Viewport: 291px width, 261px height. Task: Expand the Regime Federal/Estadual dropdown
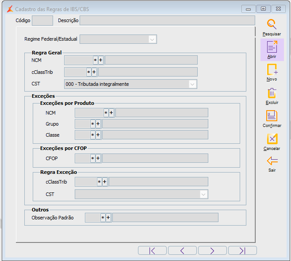tap(152, 39)
